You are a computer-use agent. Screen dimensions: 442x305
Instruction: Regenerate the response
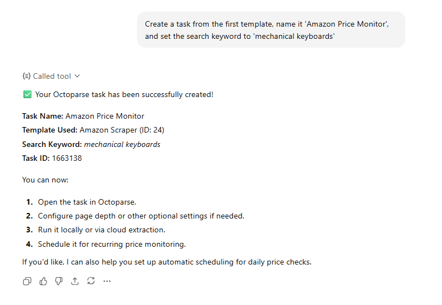tap(91, 281)
